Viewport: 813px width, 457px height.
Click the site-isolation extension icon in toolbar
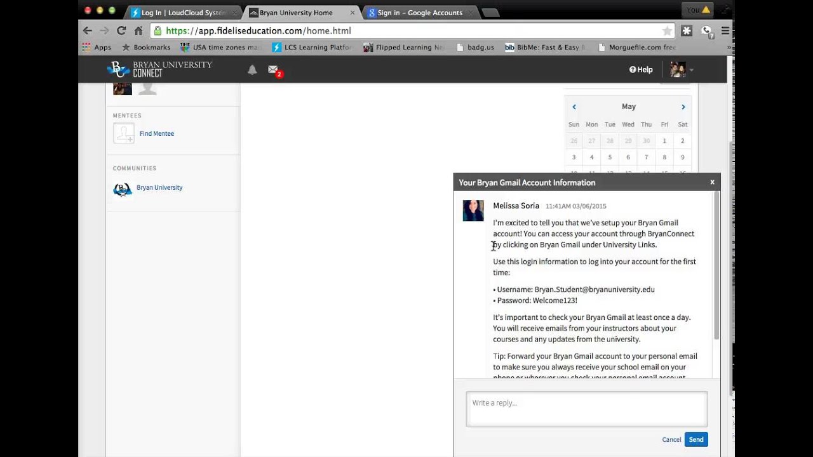click(x=706, y=30)
